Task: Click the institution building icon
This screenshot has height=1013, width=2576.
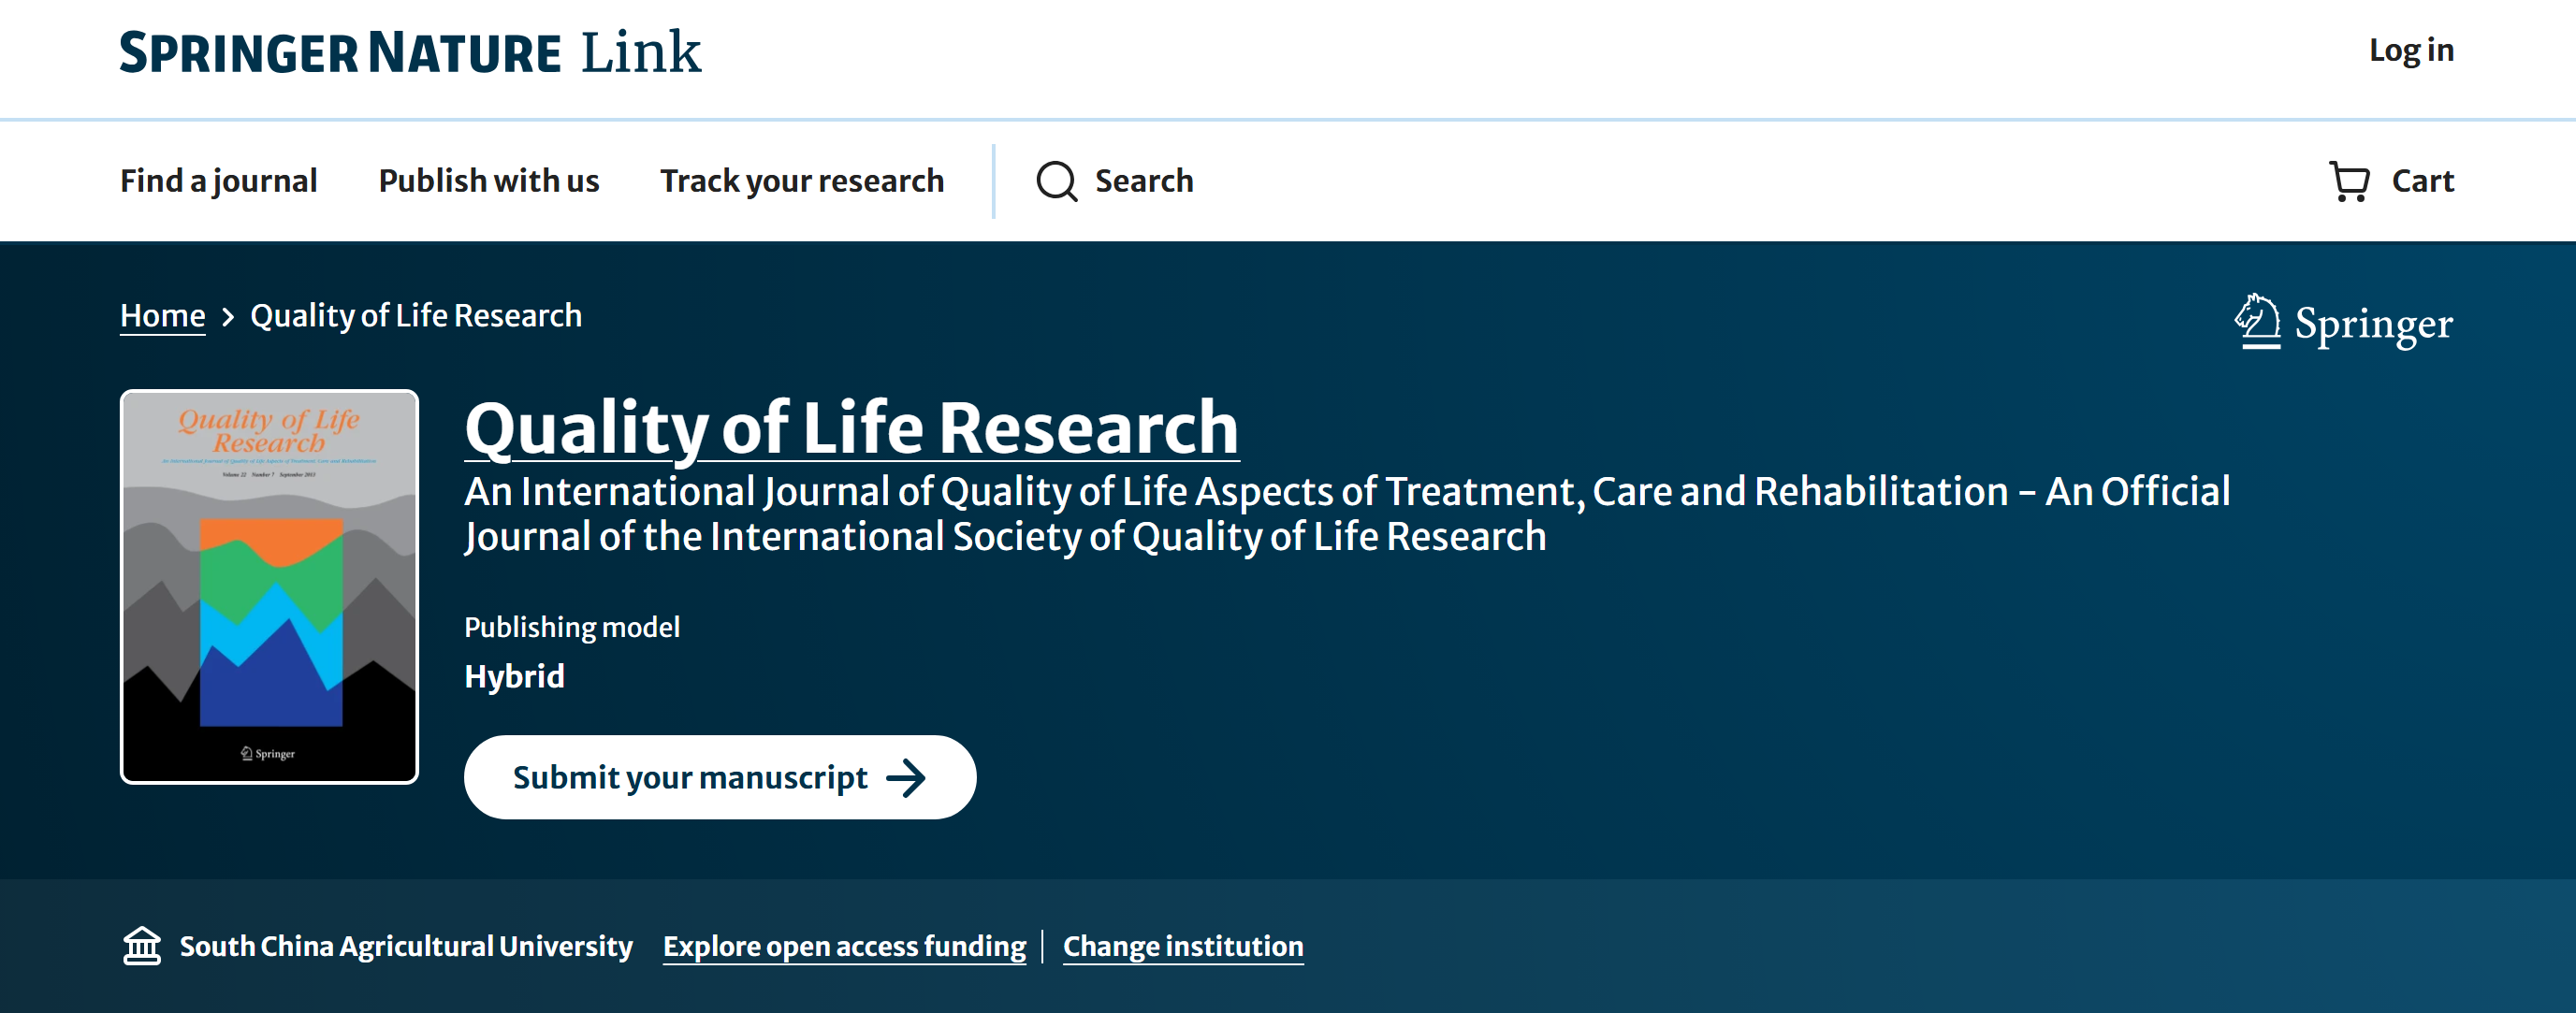Action: click(x=142, y=946)
